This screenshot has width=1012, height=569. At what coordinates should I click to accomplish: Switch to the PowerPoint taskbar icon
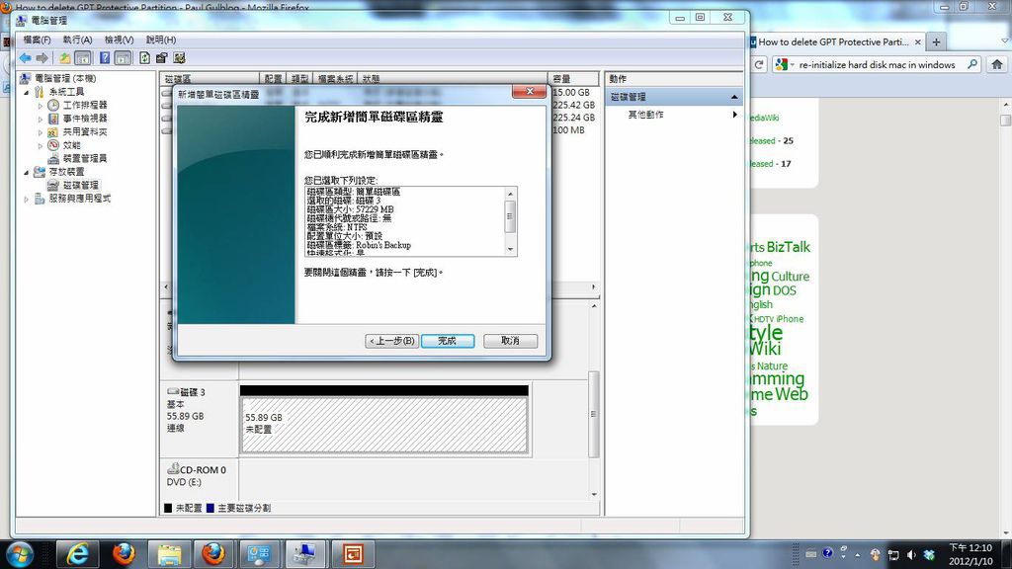coord(353,554)
